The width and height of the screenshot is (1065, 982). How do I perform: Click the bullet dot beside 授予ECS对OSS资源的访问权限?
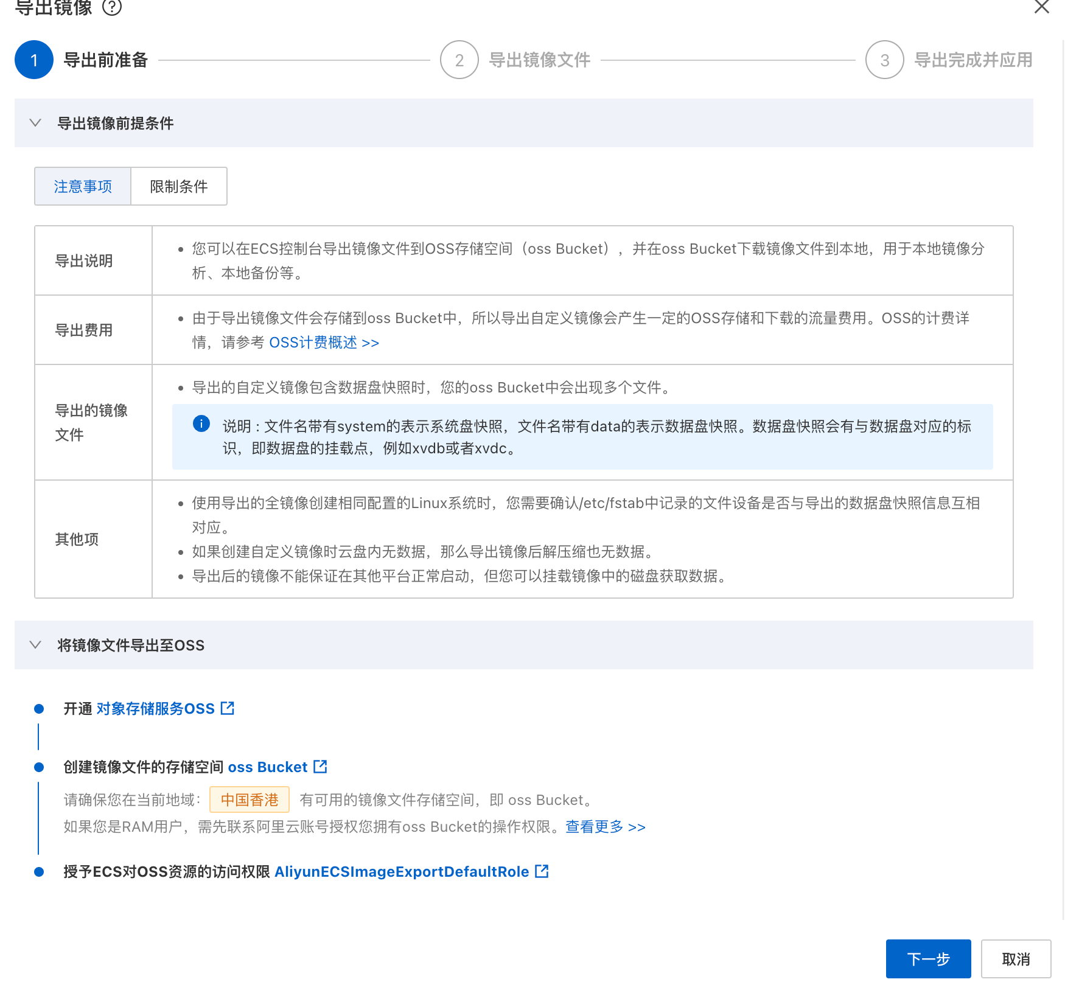point(39,872)
